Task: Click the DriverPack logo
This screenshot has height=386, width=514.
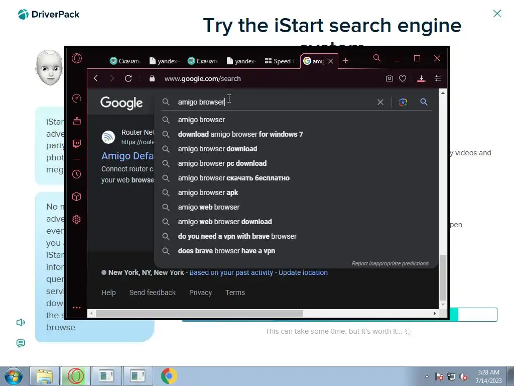Action: tap(49, 14)
